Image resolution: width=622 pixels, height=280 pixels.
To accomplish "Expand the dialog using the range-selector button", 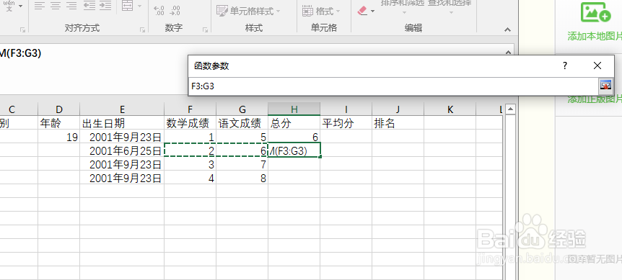I will tap(605, 85).
